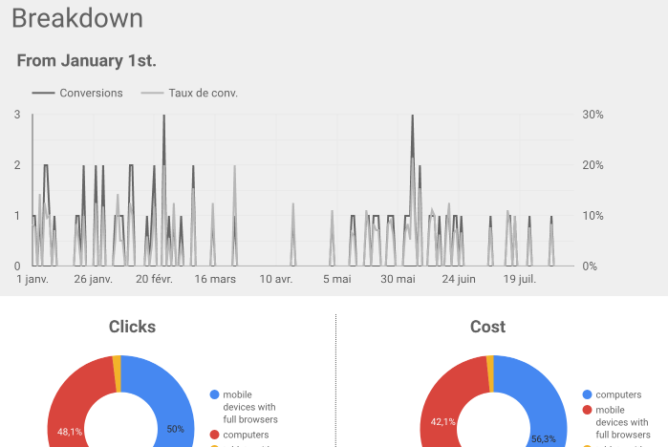The height and width of the screenshot is (447, 668).
Task: Click the 24 juin axis label
Action: 459,279
